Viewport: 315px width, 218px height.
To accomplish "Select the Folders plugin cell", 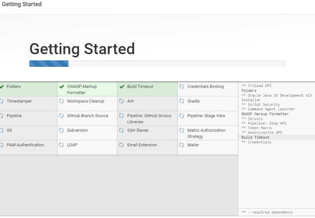I will tap(29, 89).
